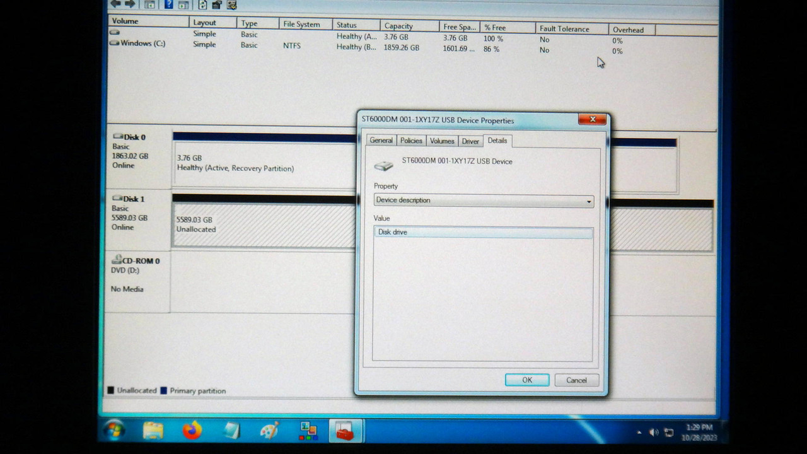Sort by the Capacity column header

(x=410, y=26)
